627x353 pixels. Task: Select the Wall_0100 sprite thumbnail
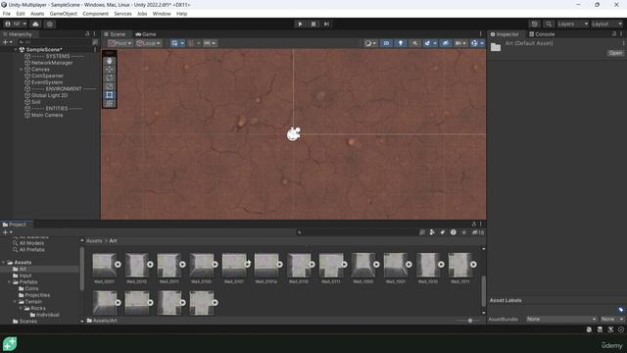pyautogui.click(x=201, y=265)
